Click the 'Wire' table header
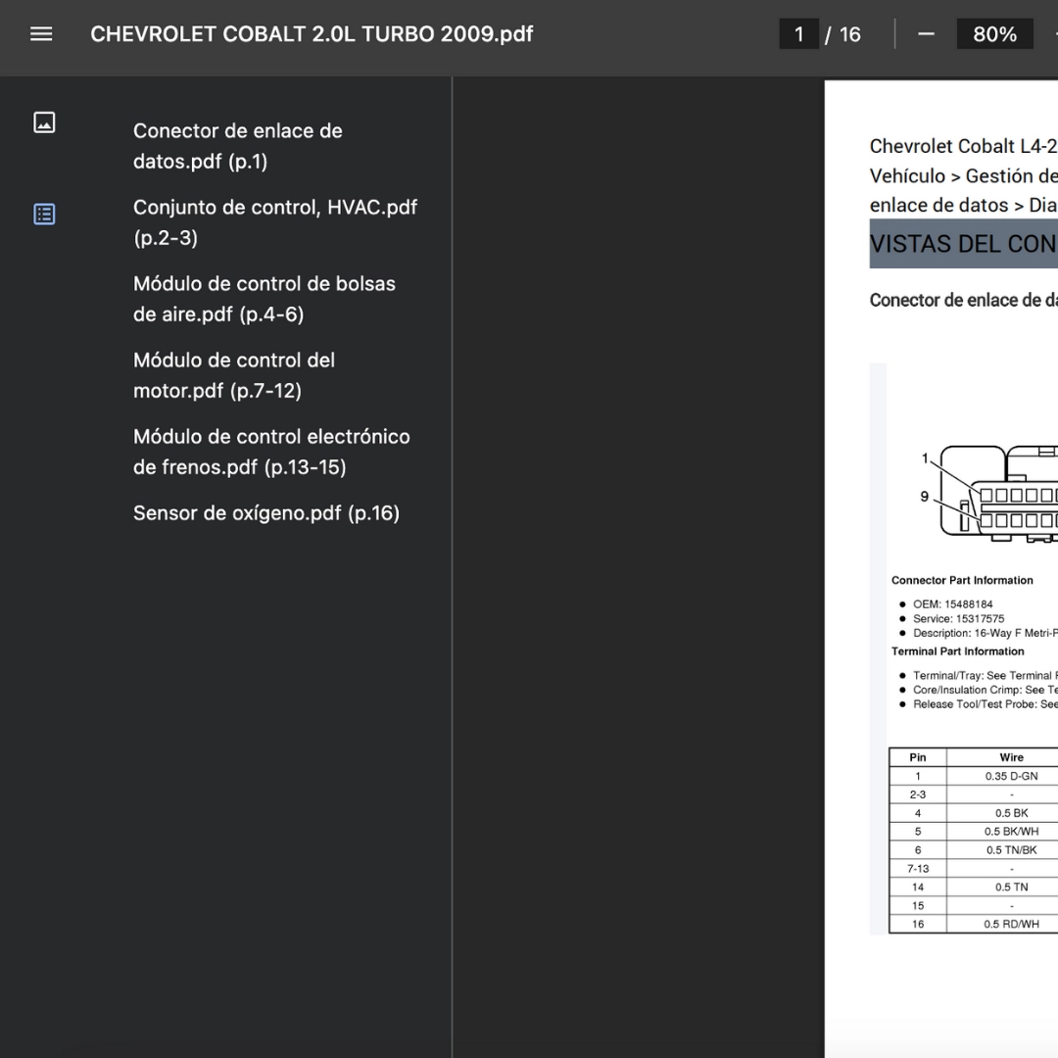 coord(1011,757)
